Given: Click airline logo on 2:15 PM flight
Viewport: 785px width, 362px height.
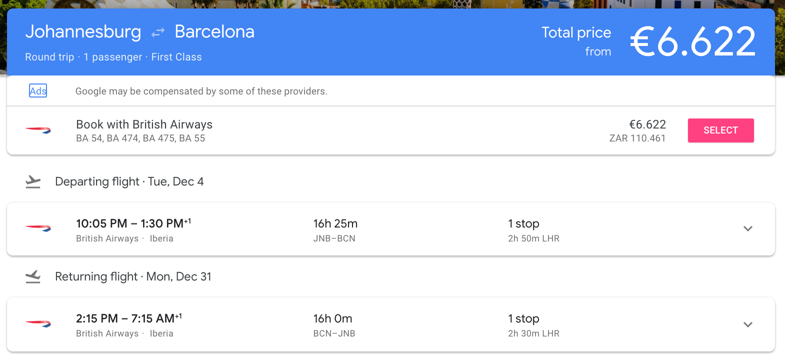Looking at the screenshot, I should [38, 324].
